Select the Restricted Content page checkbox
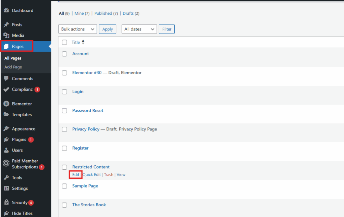The height and width of the screenshot is (217, 344). (64, 167)
